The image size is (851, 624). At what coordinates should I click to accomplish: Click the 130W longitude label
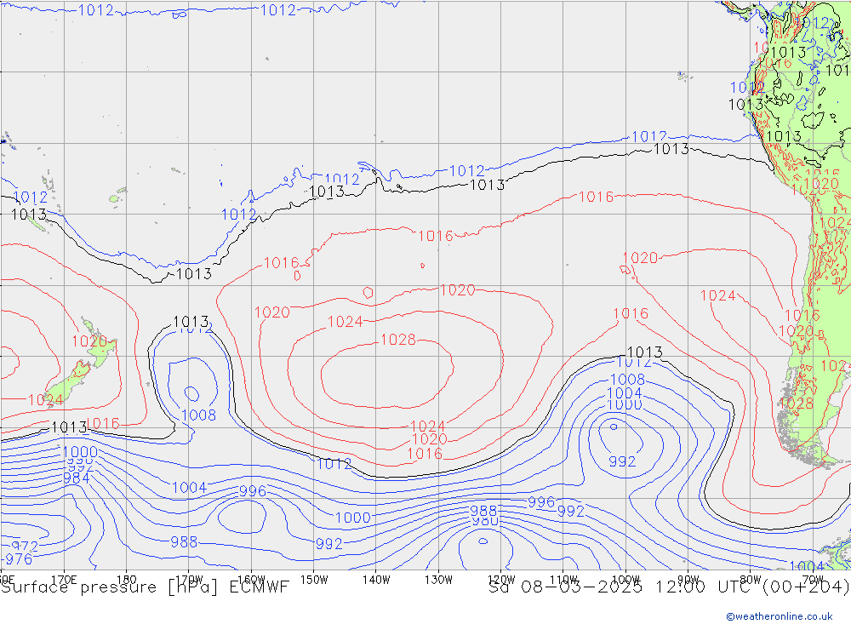coord(438,580)
